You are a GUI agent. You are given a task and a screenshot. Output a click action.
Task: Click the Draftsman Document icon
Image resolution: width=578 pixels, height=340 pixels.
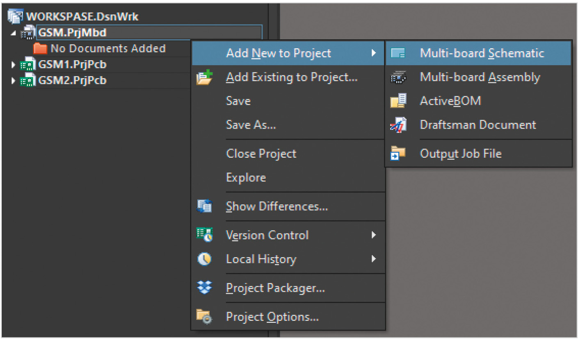coord(398,125)
